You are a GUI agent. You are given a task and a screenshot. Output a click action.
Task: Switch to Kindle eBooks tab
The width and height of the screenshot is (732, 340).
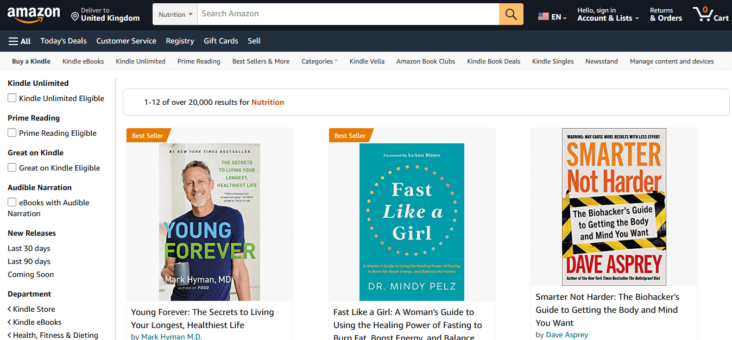[83, 61]
